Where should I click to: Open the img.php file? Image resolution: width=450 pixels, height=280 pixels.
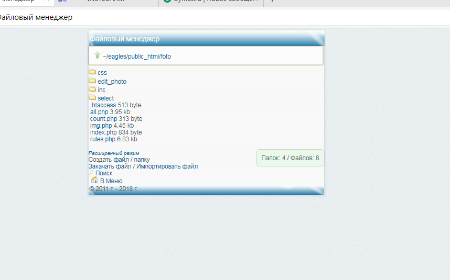(101, 126)
